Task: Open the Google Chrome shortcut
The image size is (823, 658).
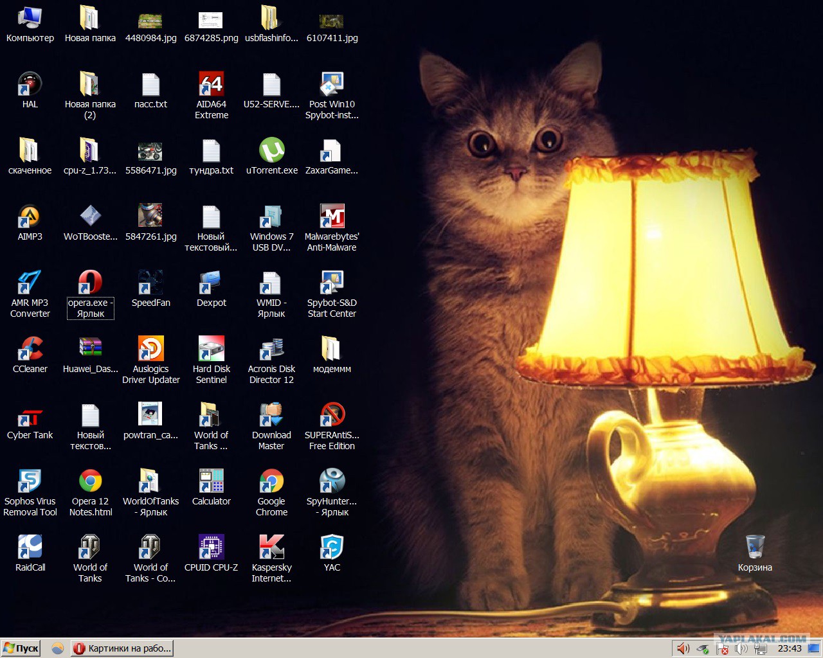Action: tap(271, 481)
